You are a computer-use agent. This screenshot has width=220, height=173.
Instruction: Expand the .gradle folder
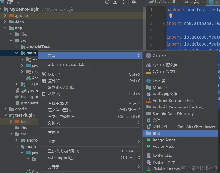(x=5, y=15)
